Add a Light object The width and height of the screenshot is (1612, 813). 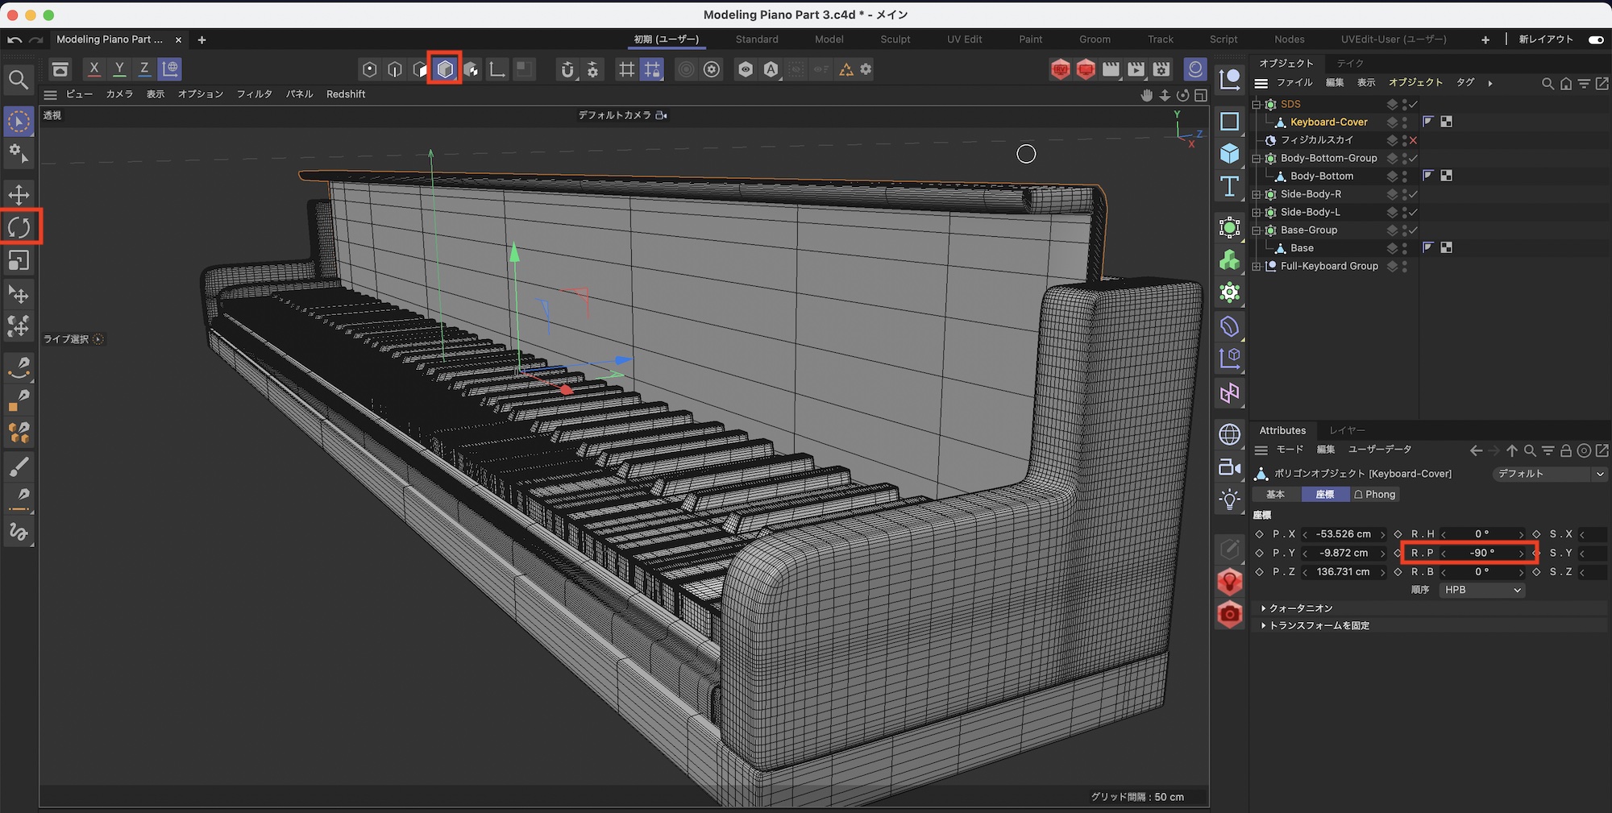pyautogui.click(x=1229, y=500)
